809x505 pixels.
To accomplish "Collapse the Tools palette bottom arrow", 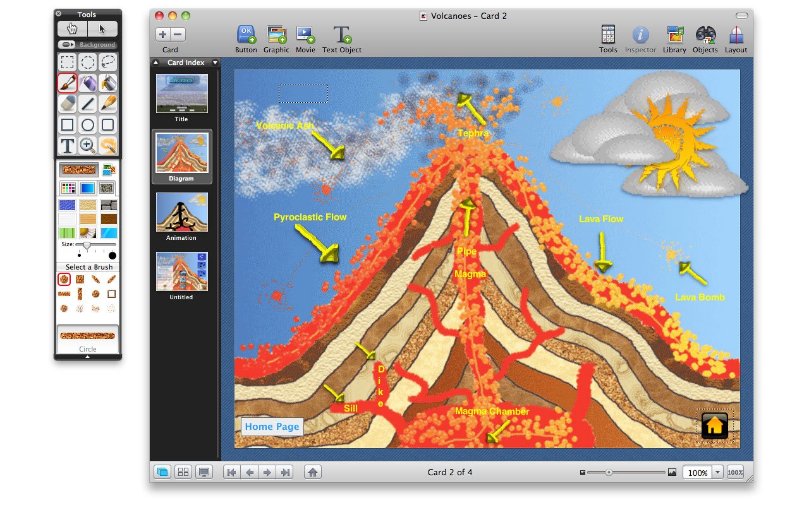I will pyautogui.click(x=88, y=357).
